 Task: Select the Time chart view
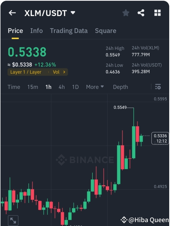point(14,87)
